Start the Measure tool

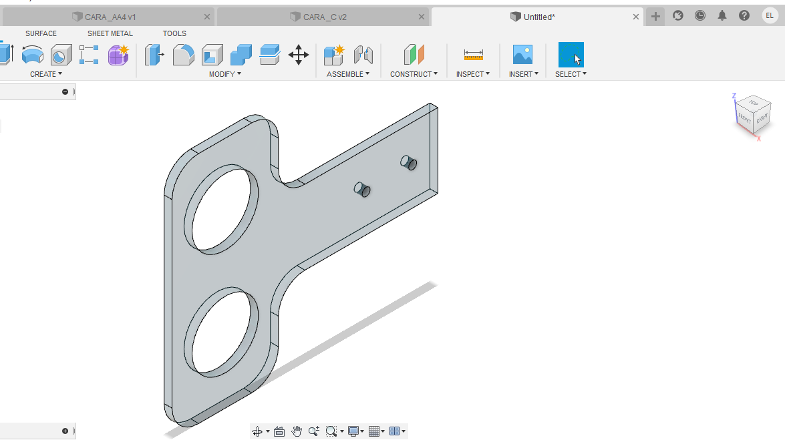(473, 55)
